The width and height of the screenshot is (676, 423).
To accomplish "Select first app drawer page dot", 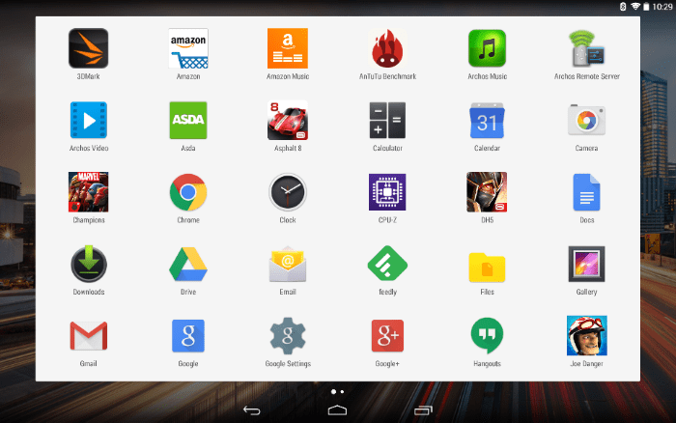I will (333, 392).
